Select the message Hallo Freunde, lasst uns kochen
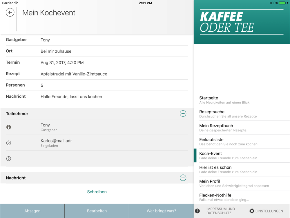290x218 pixels. [71, 97]
